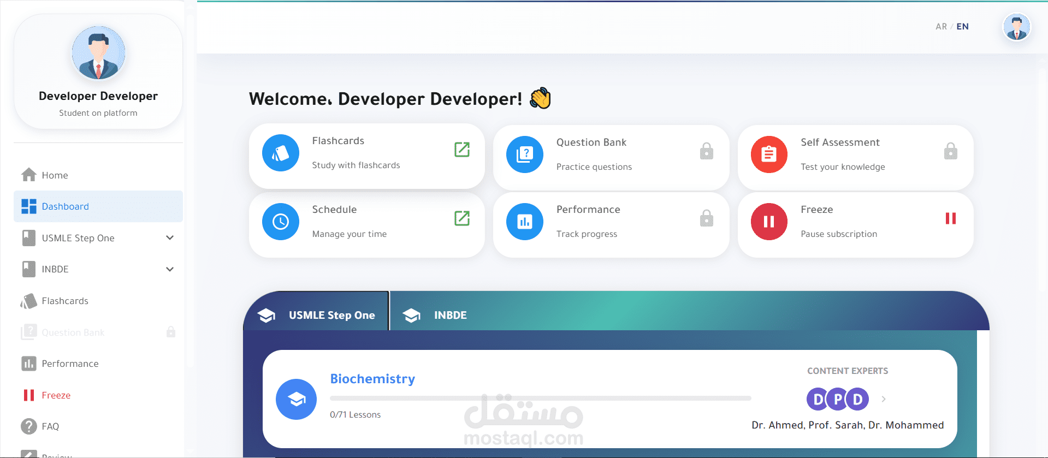Viewport: 1048px width, 458px height.
Task: Click the Flashcards cards icon in sidebar
Action: [29, 301]
